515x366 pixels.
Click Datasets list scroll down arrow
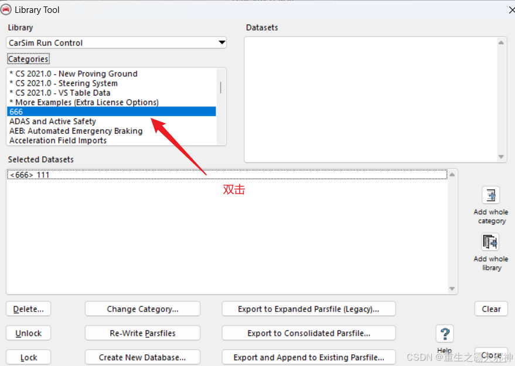[x=501, y=157]
